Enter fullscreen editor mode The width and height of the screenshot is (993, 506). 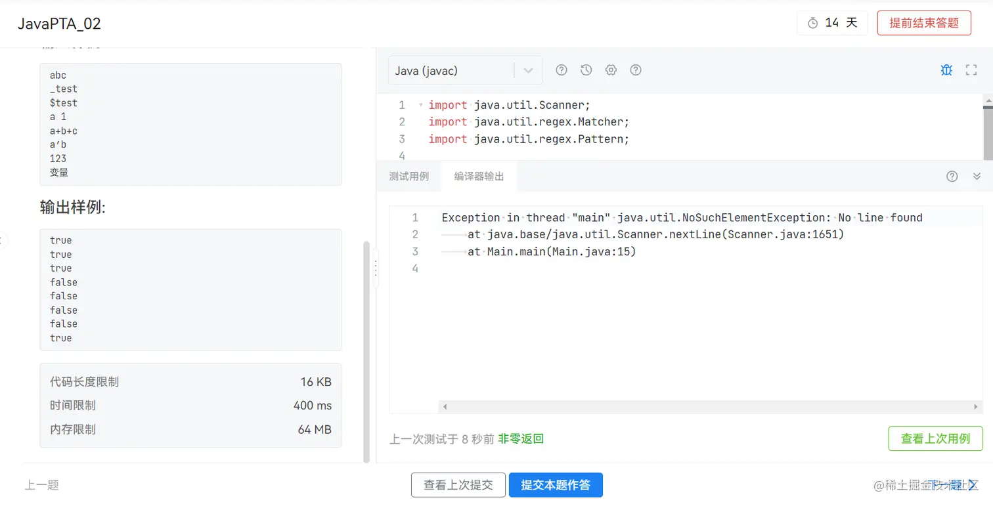971,70
